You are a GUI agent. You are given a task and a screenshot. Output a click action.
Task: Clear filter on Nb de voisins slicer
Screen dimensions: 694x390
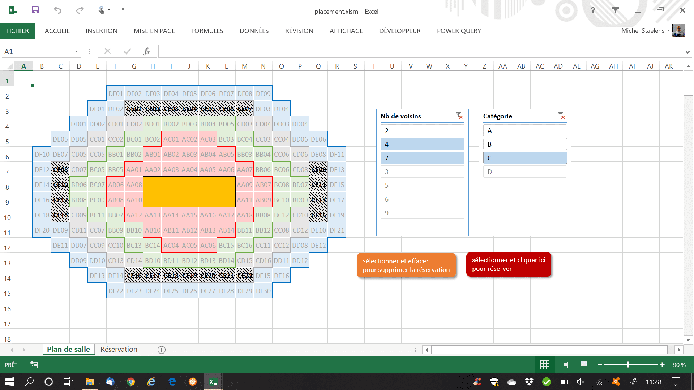(459, 116)
